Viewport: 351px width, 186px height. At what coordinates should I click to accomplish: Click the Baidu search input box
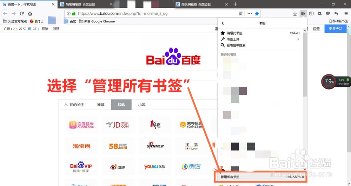[x=154, y=76]
